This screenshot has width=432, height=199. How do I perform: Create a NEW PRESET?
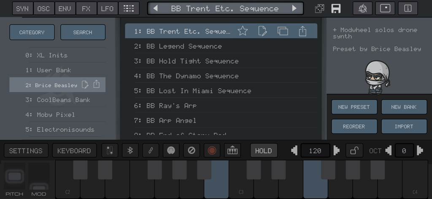tap(354, 107)
